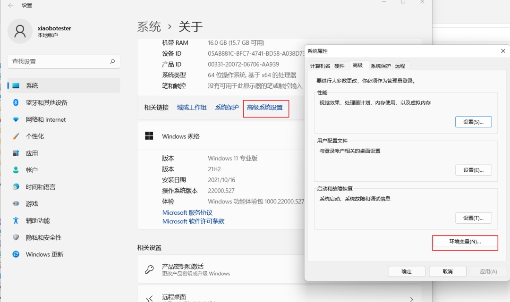Click inside the 查找设置 search field
510x302 pixels.
click(x=57, y=61)
